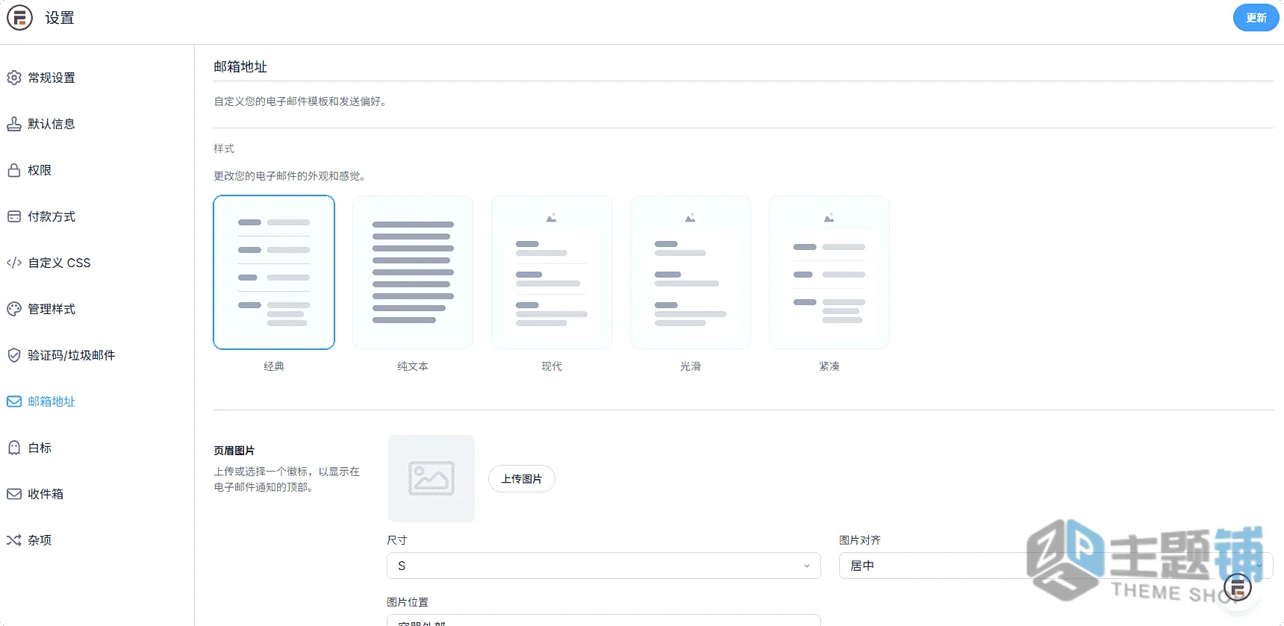This screenshot has width=1284, height=626.
Task: Click the envelope icon beside 收件箱
Action: (x=14, y=494)
